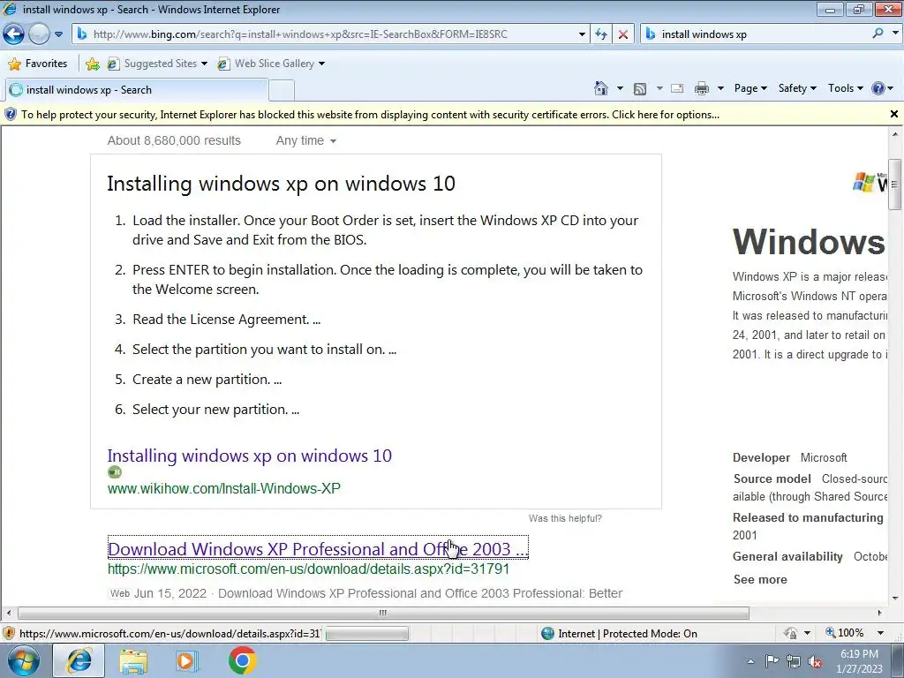The width and height of the screenshot is (904, 678).
Task: Click the muted volume tray icon
Action: tap(815, 661)
